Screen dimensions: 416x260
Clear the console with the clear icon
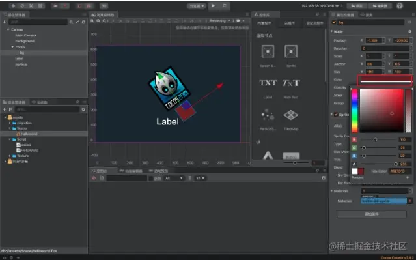[x=94, y=178]
